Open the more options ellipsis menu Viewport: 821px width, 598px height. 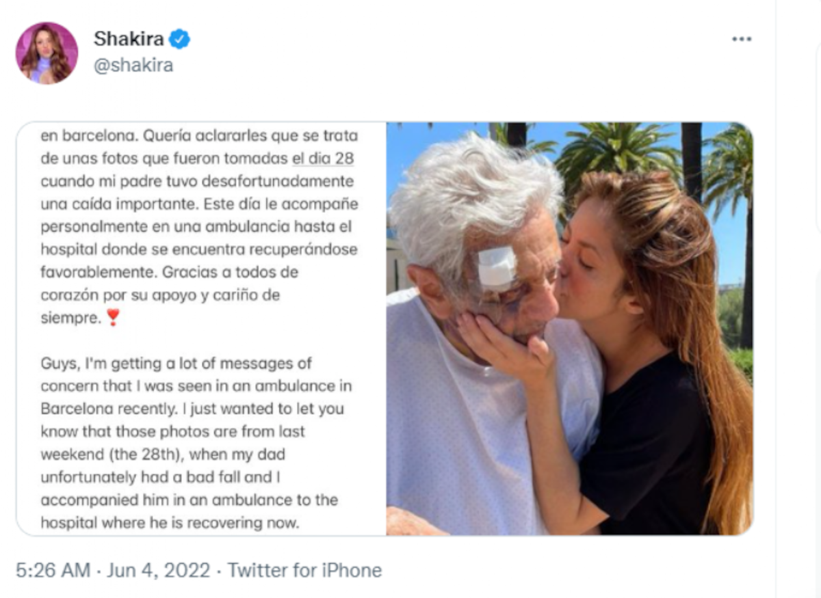(x=742, y=39)
